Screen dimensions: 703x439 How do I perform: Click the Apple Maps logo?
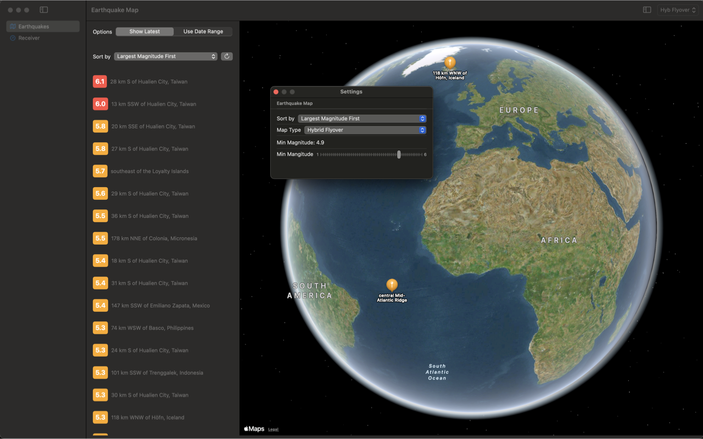click(x=254, y=429)
